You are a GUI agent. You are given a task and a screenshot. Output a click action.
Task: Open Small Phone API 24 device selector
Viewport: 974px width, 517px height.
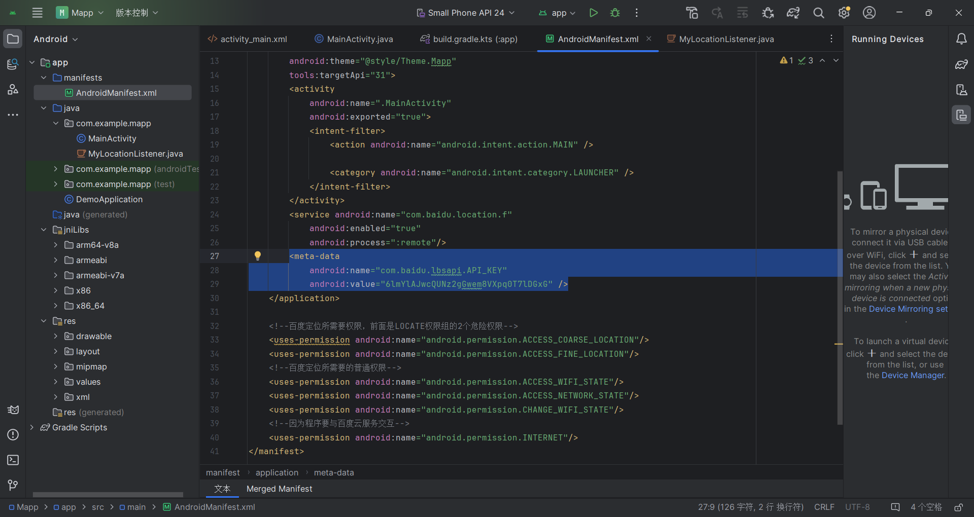[466, 13]
